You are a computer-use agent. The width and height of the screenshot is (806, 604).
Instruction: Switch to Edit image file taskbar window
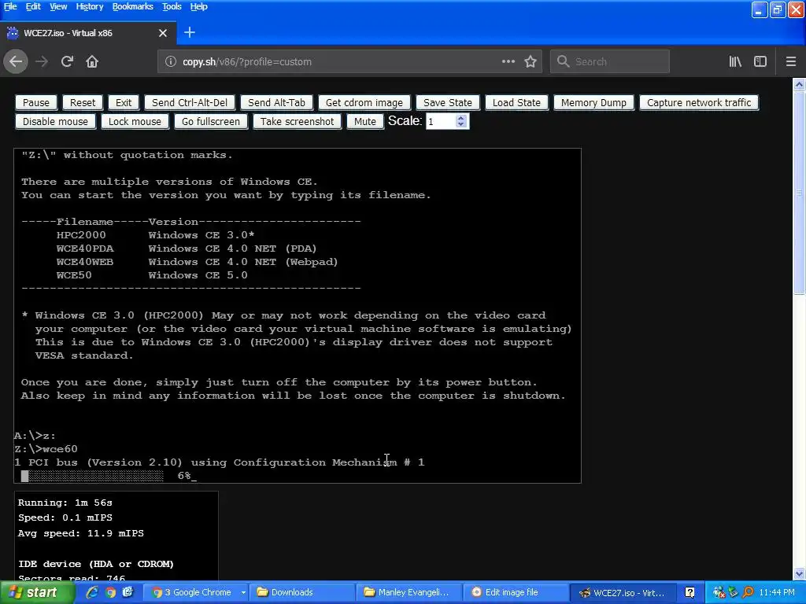click(x=516, y=592)
